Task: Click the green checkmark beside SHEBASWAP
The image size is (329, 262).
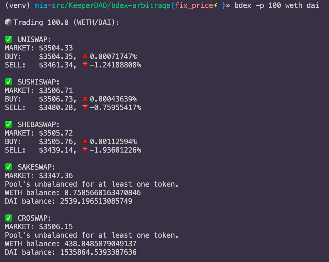Action: point(8,124)
